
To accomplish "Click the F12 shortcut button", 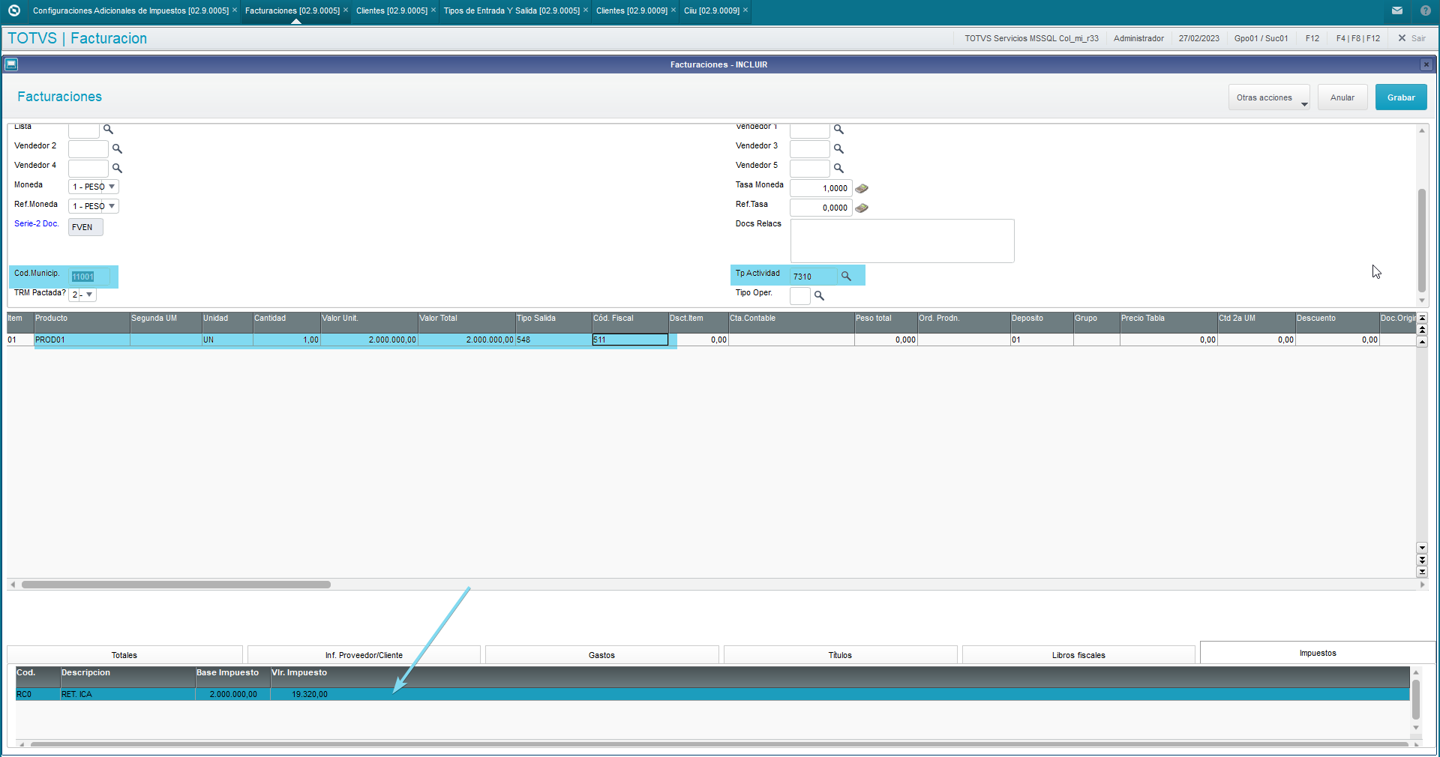I will pos(1312,38).
